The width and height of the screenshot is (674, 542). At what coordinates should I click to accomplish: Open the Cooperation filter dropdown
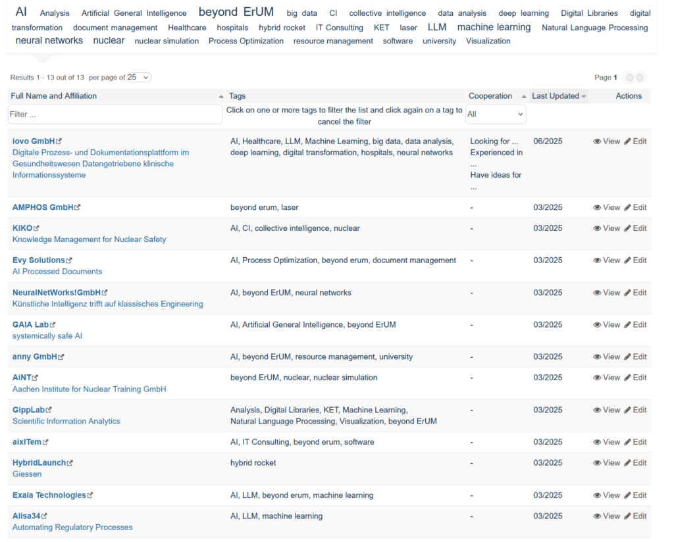496,114
